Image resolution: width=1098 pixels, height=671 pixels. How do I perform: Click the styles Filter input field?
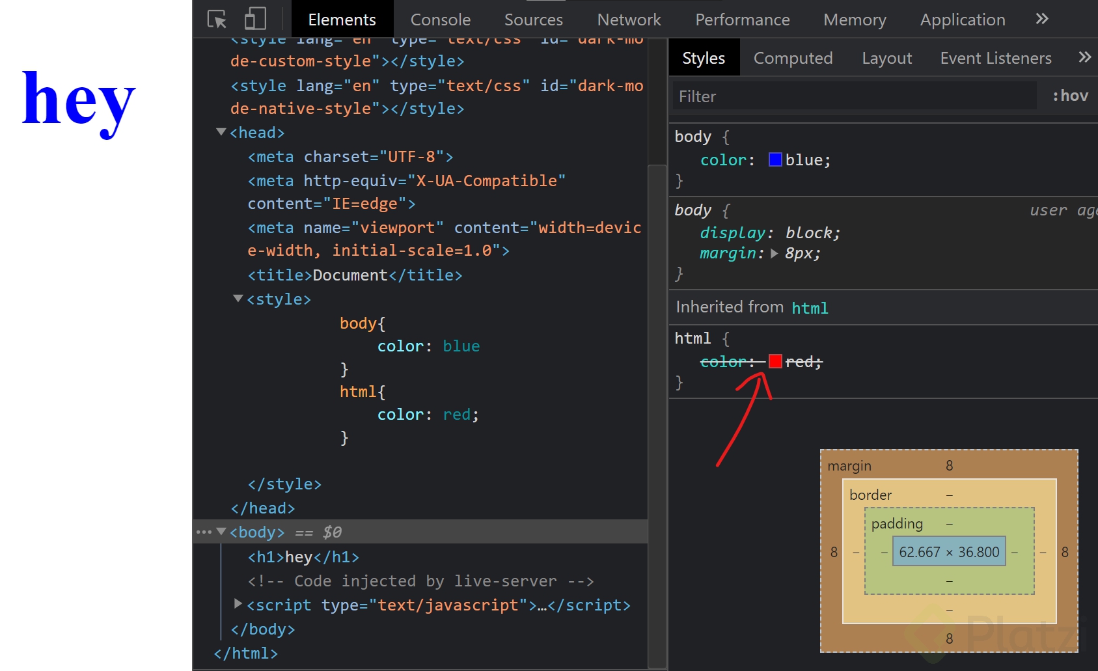point(854,96)
